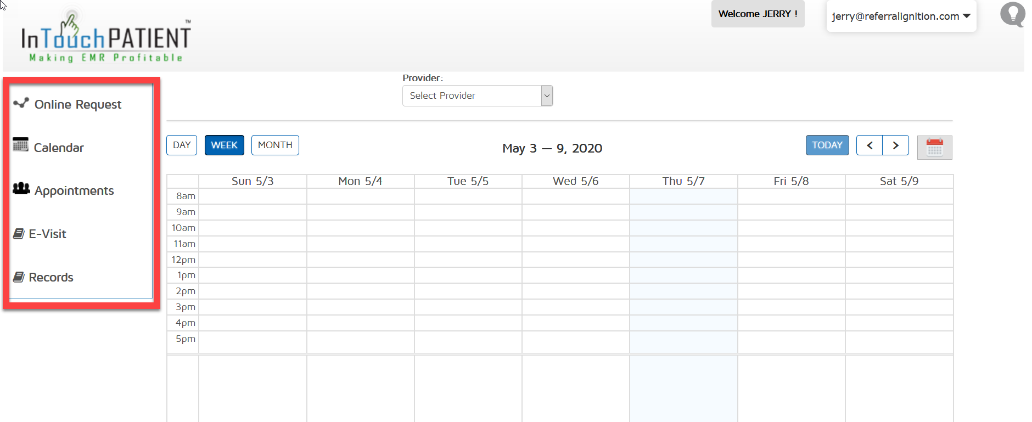
Task: Click the Calendar icon in sidebar
Action: (20, 145)
